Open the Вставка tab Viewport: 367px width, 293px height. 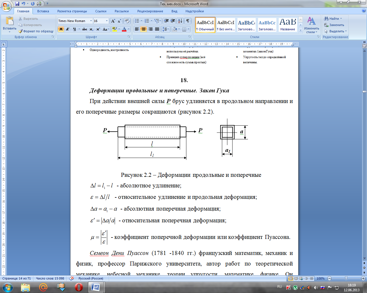click(43, 11)
